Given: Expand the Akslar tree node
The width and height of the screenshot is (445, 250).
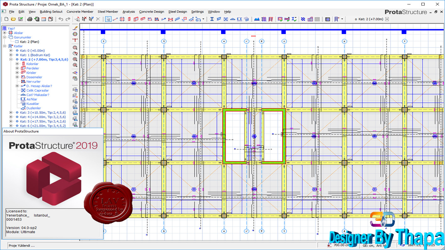Looking at the screenshot, I should 5,33.
